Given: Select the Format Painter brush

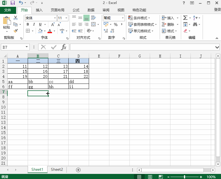Looking at the screenshot, I should pyautogui.click(x=16, y=31).
